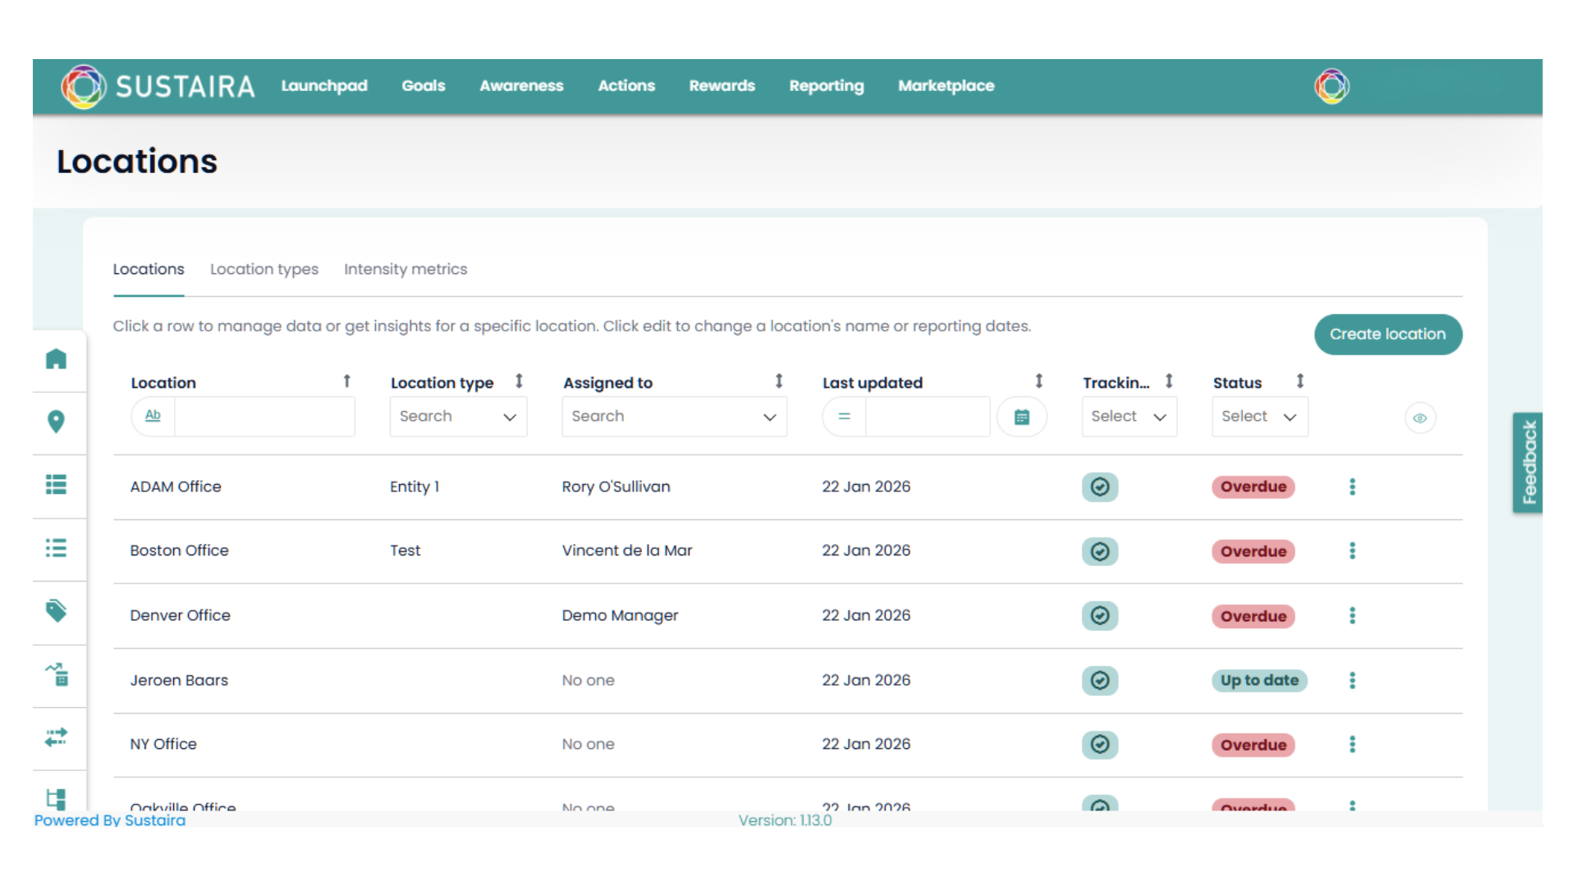This screenshot has width=1576, height=886.
Task: Click the Create location button
Action: 1387,334
